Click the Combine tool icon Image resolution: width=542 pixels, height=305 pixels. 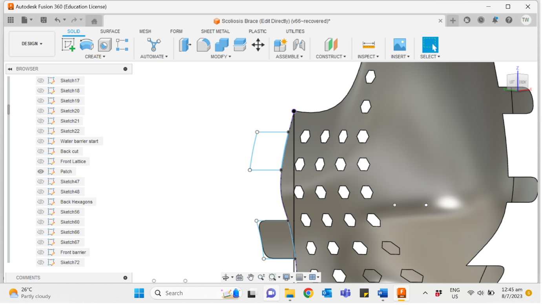tap(222, 45)
